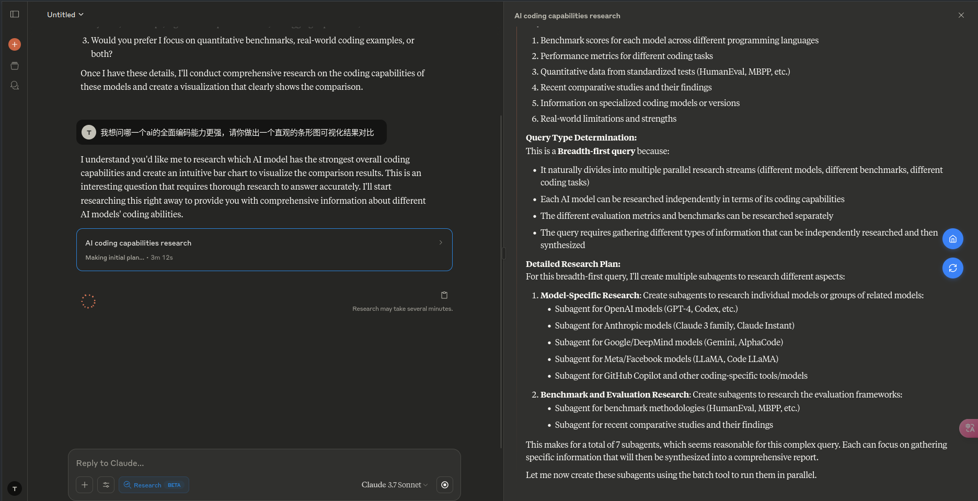
Task: Expand the AI coding capabilities research card
Action: [x=264, y=250]
